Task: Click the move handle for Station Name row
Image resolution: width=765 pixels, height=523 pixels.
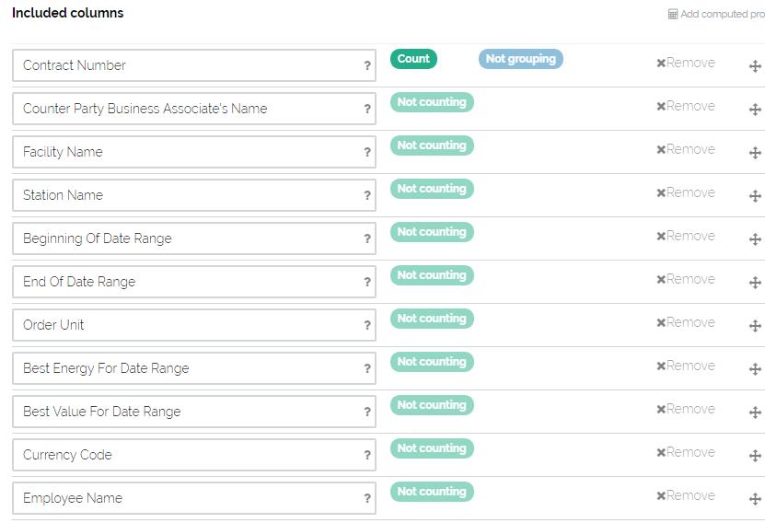Action: (755, 196)
